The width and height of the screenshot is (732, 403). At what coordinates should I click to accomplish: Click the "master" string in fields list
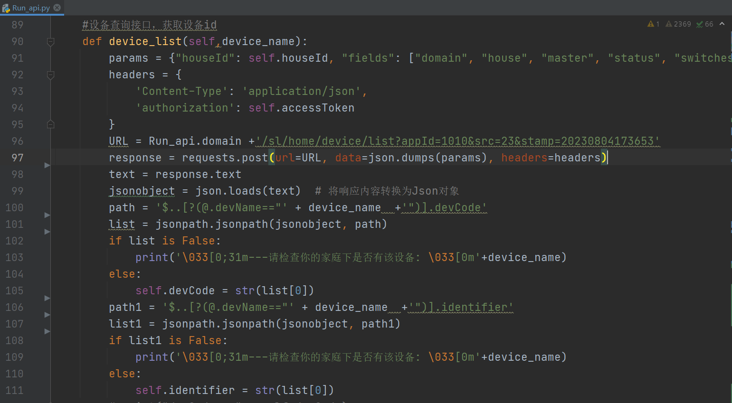coord(568,58)
